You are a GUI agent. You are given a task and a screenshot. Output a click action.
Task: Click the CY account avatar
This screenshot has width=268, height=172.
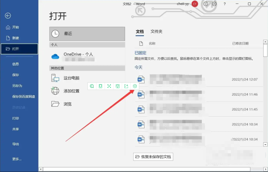pos(195,4)
